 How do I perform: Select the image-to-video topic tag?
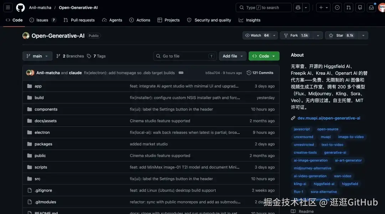[x=351, y=137]
